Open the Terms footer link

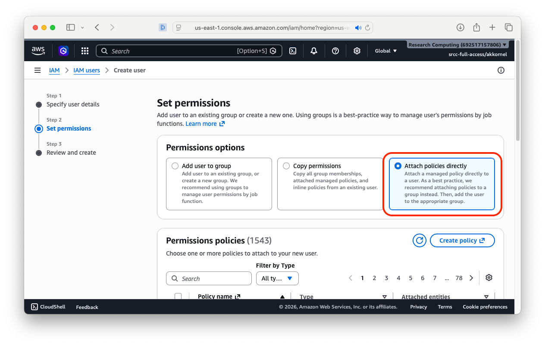445,307
